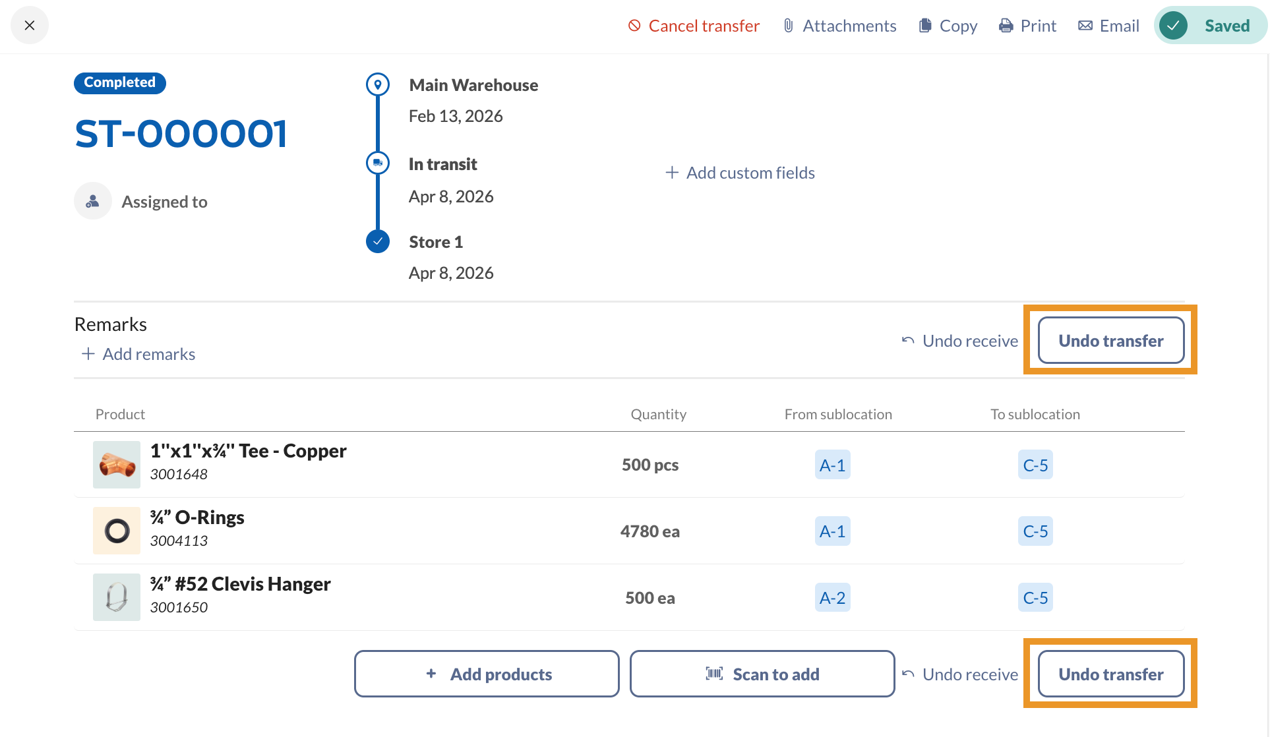Select A-2 sublocation tag for Clevis Hanger
1270x737 pixels.
click(832, 598)
